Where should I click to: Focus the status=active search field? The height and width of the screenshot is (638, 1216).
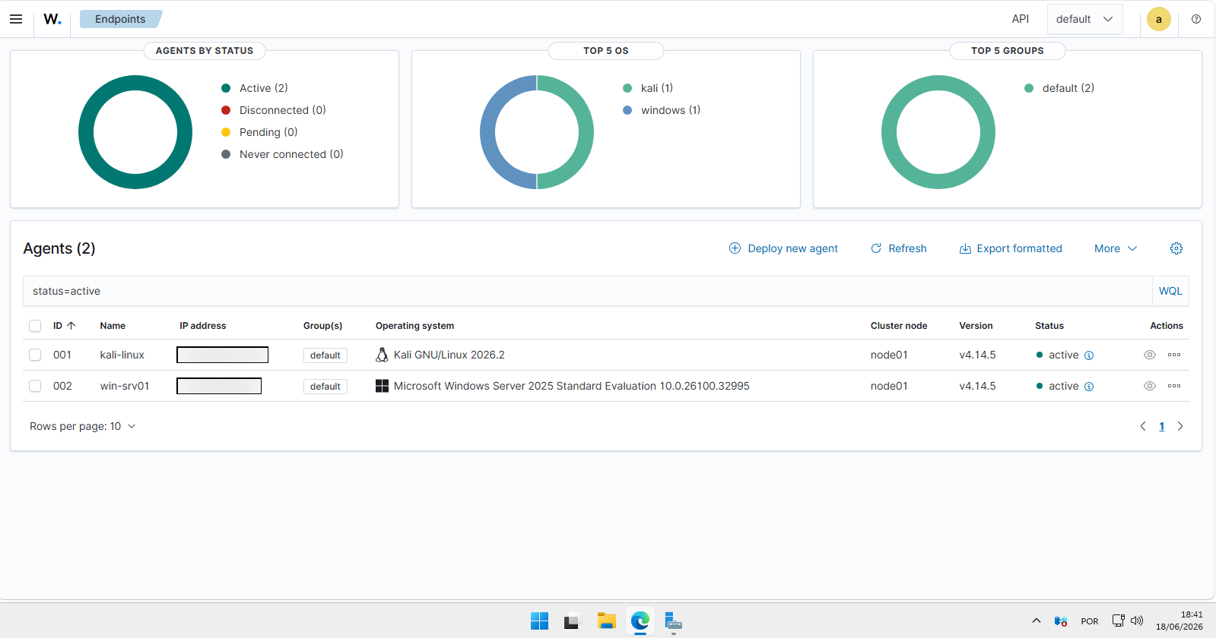(588, 291)
